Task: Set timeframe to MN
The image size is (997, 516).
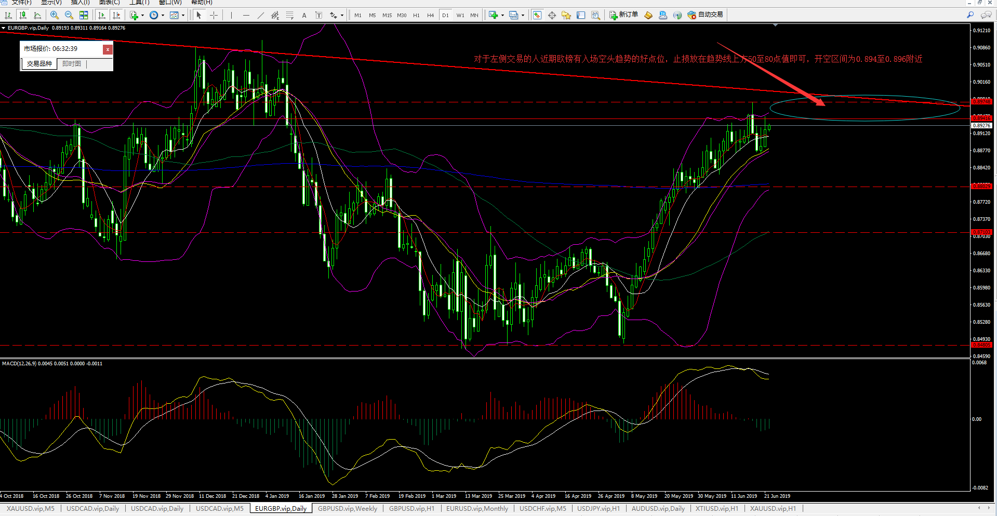Action: click(x=474, y=15)
